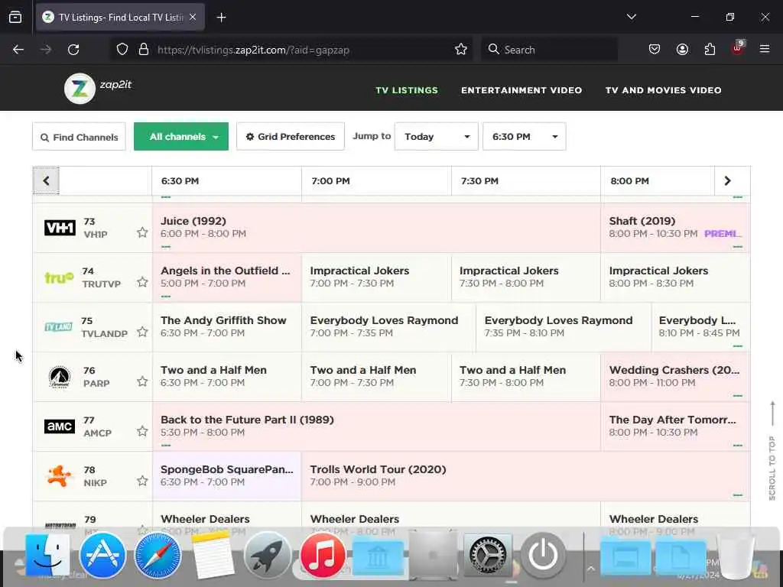Open SpongeBob SquarePants listing
The image size is (783, 587).
pos(226,475)
